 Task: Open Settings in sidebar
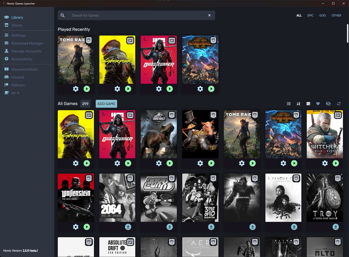tap(15, 35)
